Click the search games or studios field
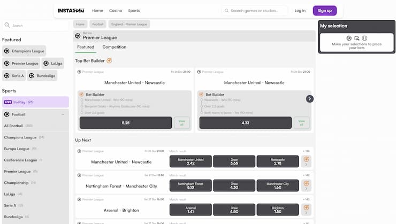The image size is (396, 224). tap(254, 11)
